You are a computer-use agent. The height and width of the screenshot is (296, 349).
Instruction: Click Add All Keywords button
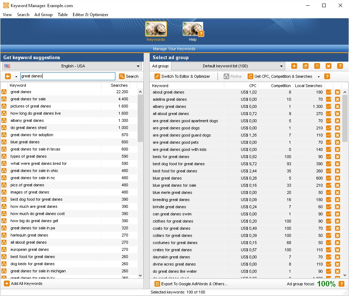coord(23,283)
